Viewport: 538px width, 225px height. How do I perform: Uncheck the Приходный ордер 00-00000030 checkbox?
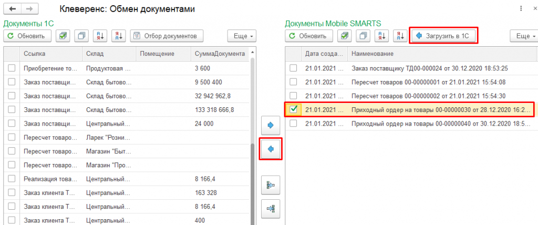294,109
